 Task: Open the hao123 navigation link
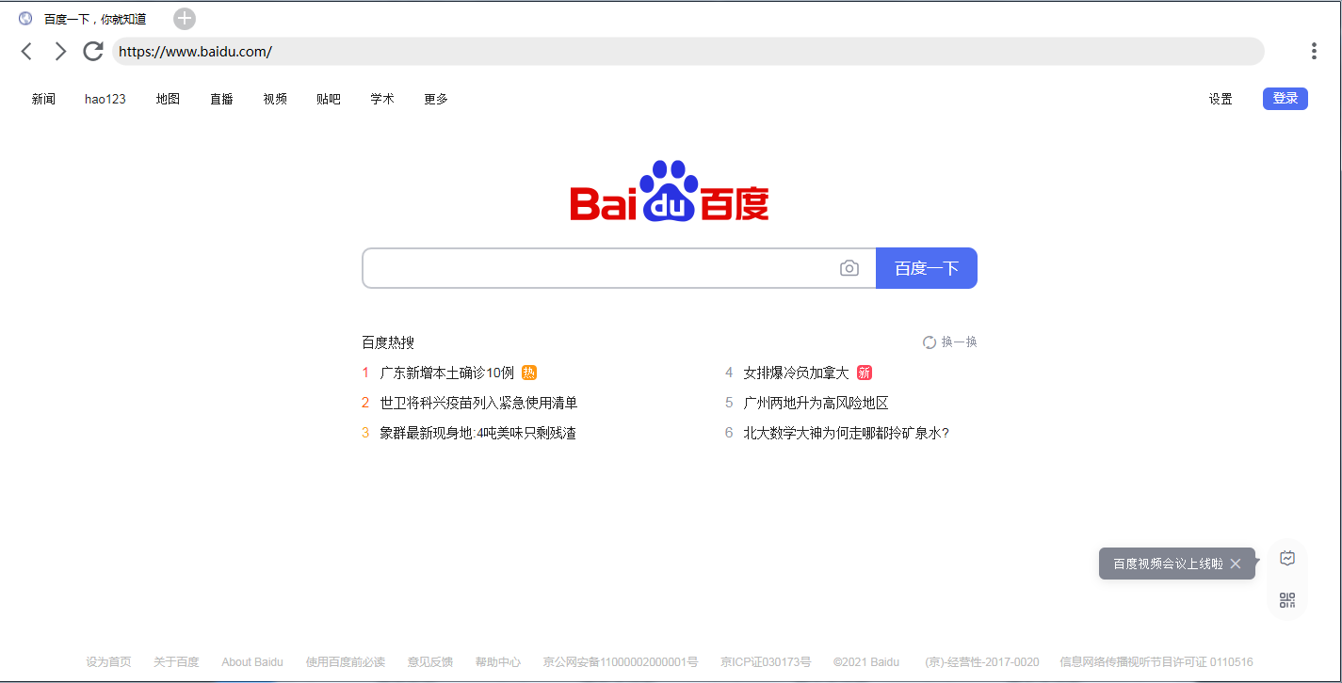click(x=105, y=99)
